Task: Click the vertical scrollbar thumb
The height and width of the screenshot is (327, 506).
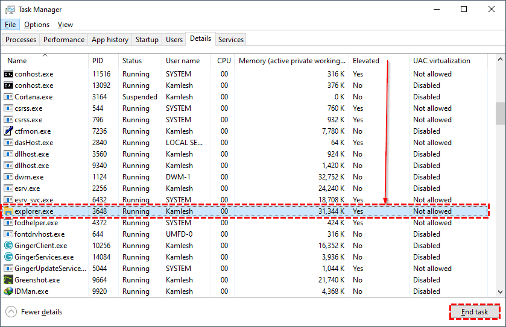Action: coord(500,112)
